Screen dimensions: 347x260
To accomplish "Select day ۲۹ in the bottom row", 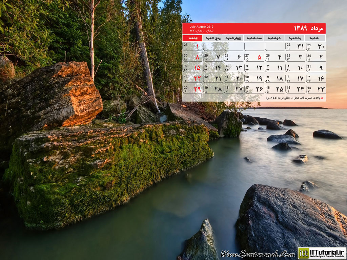I will point(197,89).
